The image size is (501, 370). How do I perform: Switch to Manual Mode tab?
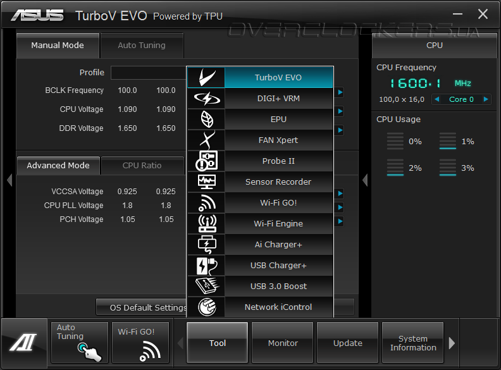pos(58,46)
